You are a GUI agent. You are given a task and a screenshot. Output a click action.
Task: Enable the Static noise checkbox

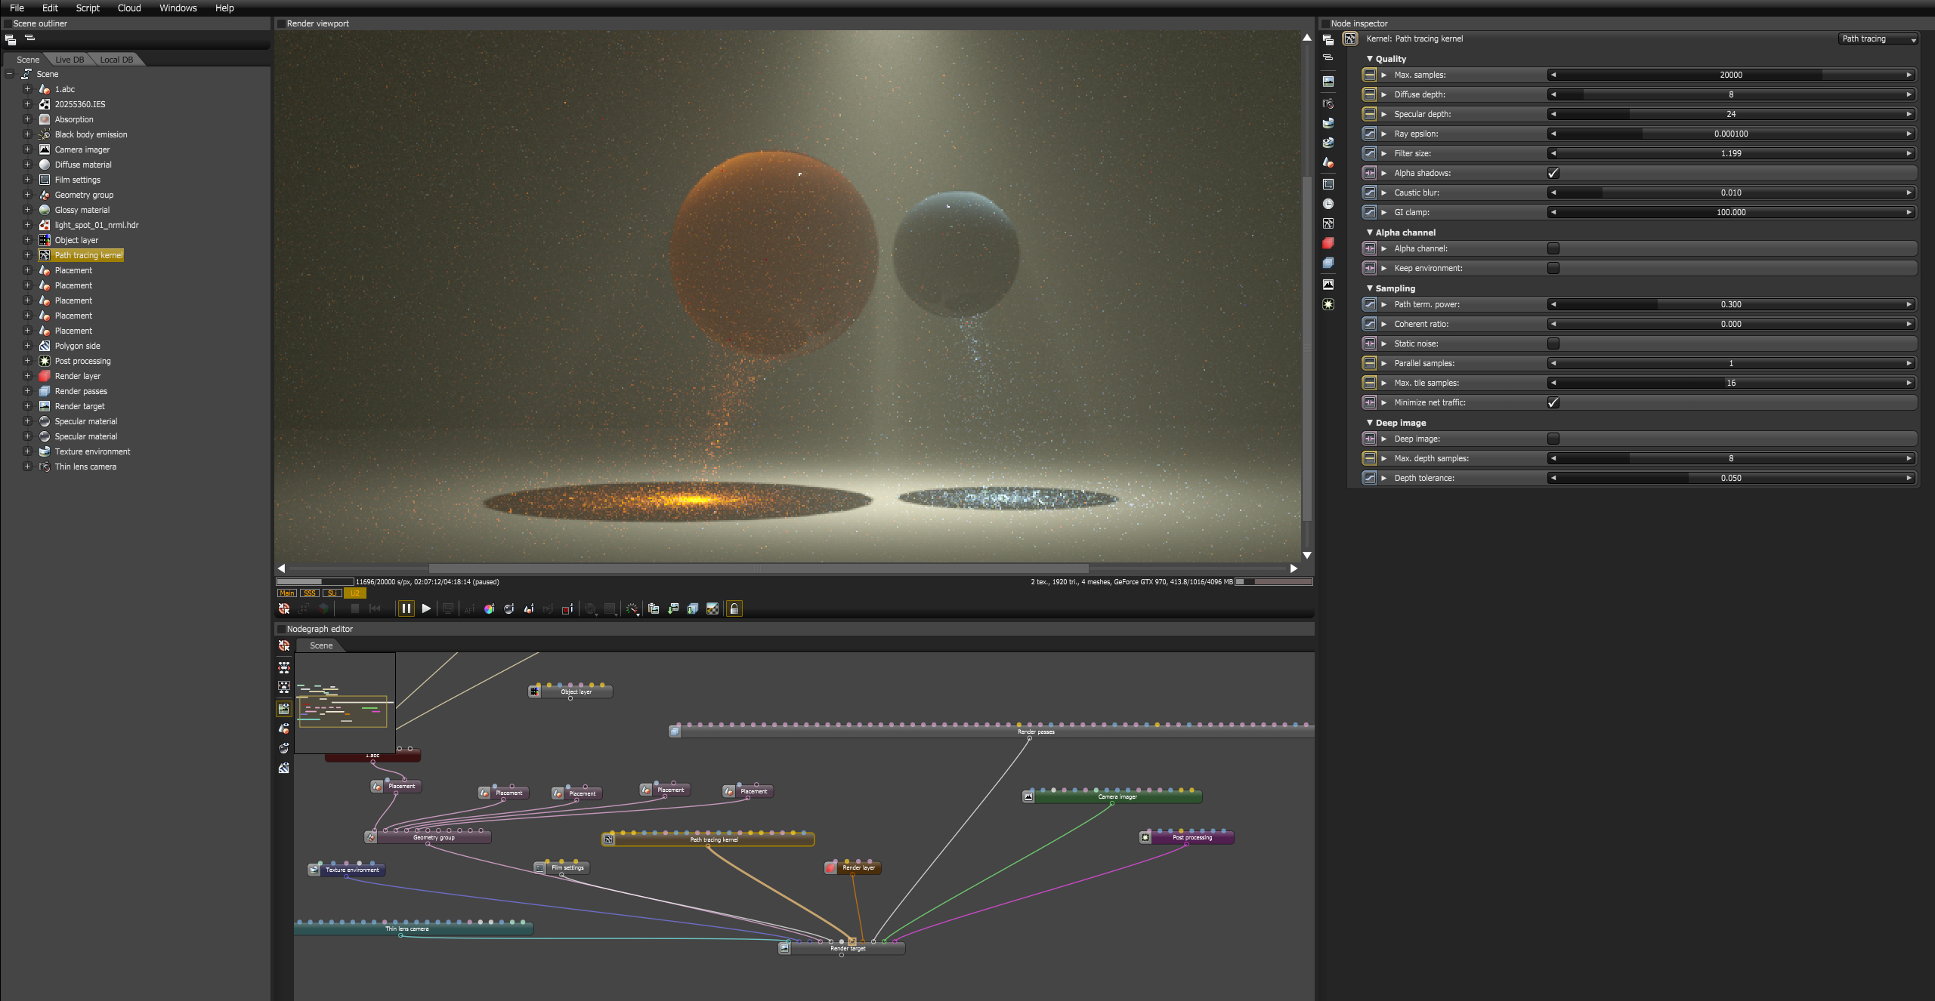tap(1553, 343)
